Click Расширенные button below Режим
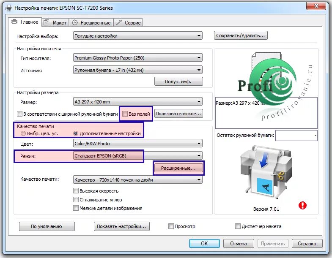The height and width of the screenshot is (258, 332). click(178, 168)
